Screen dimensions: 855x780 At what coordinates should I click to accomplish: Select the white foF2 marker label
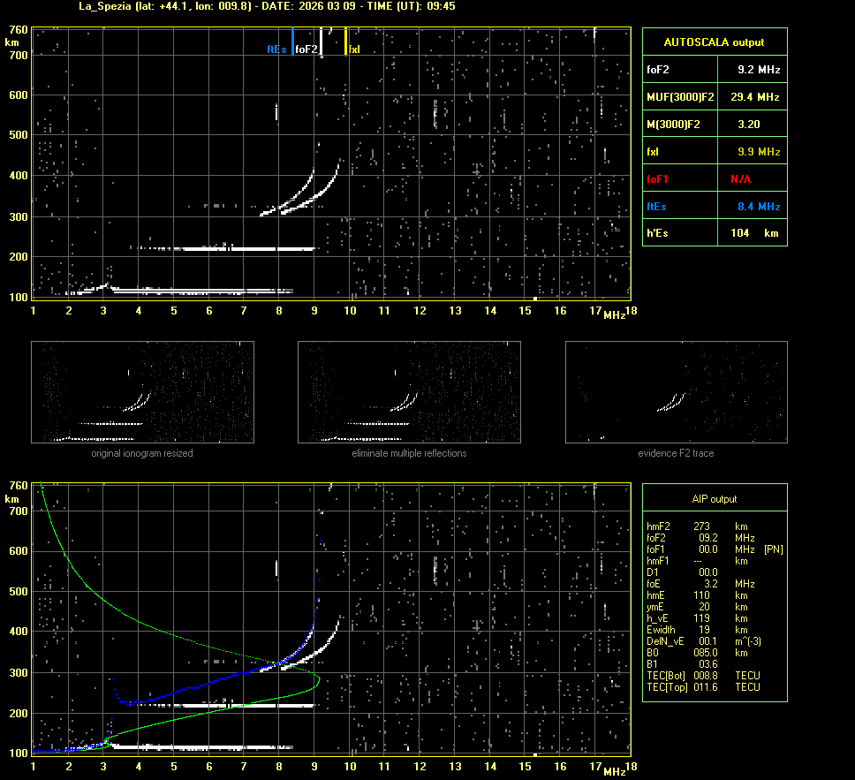306,49
